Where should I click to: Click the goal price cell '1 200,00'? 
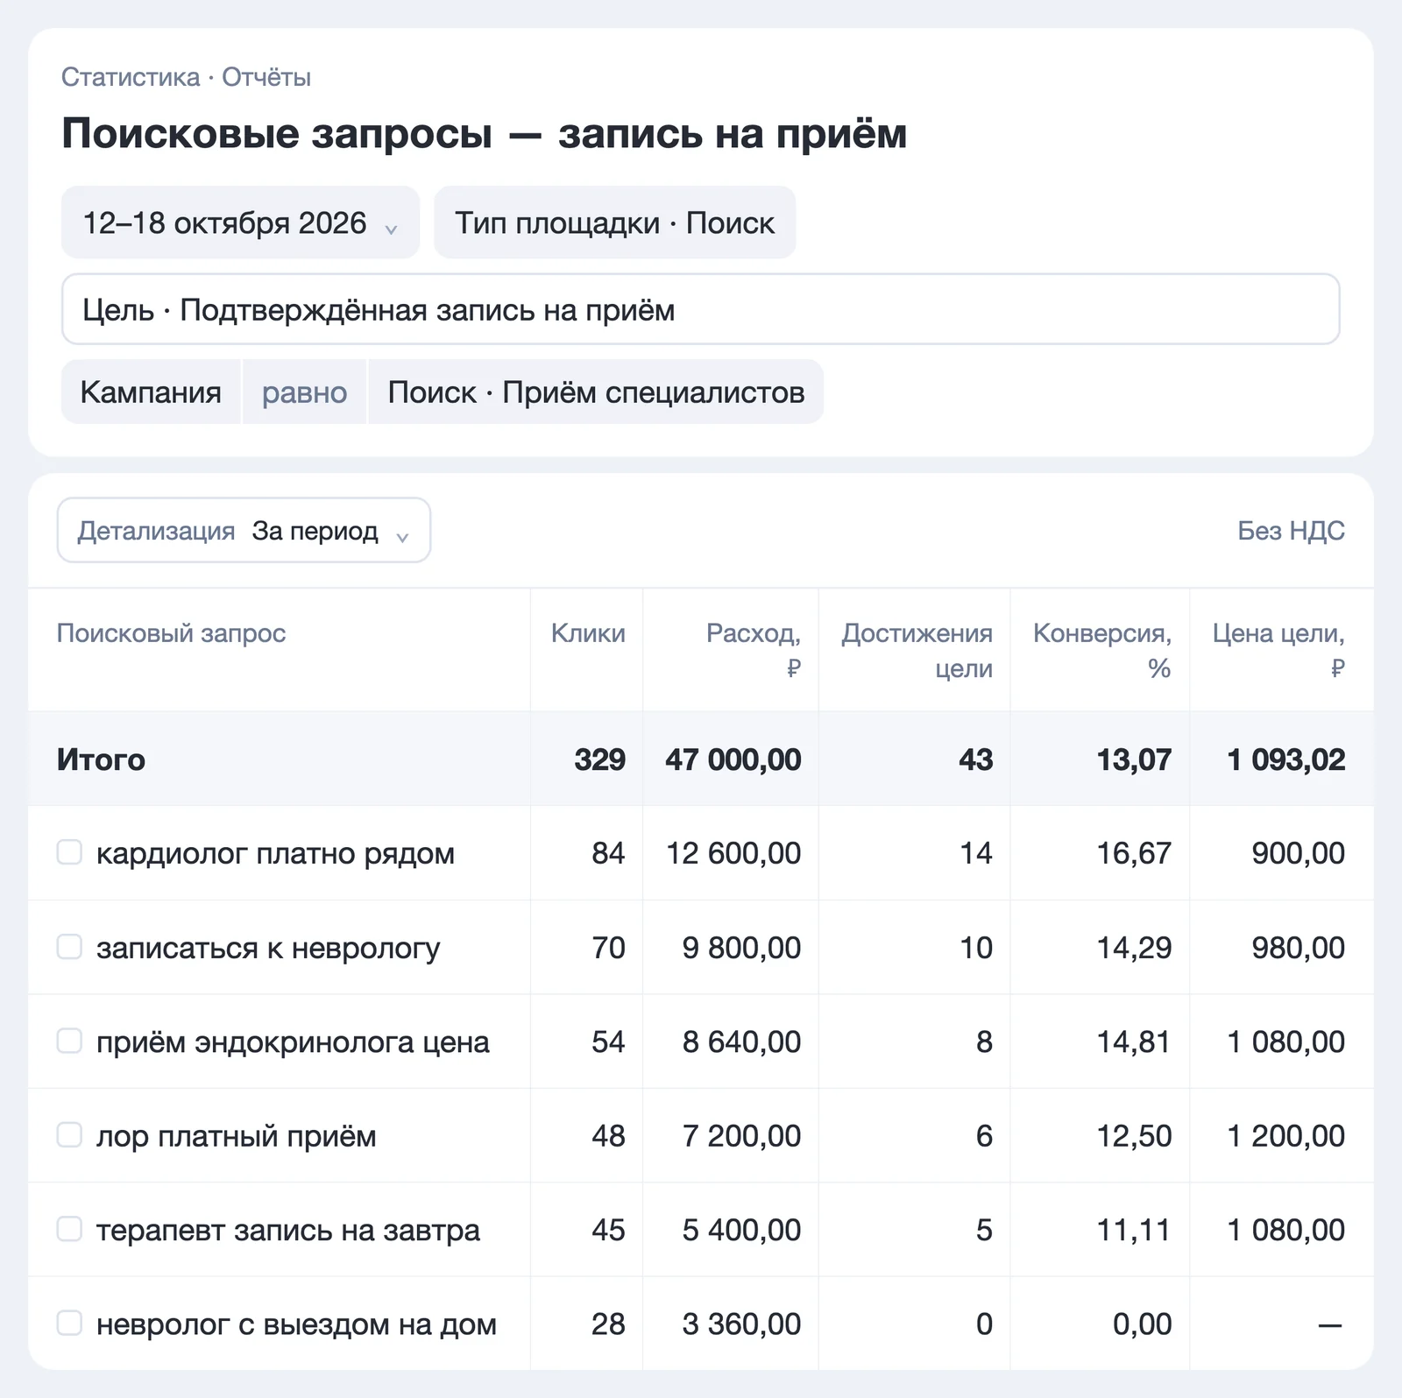1286,1136
